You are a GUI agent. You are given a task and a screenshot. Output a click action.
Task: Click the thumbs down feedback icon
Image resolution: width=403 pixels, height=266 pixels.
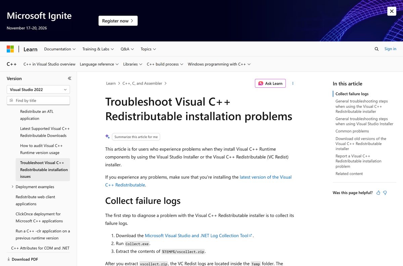[x=385, y=193]
